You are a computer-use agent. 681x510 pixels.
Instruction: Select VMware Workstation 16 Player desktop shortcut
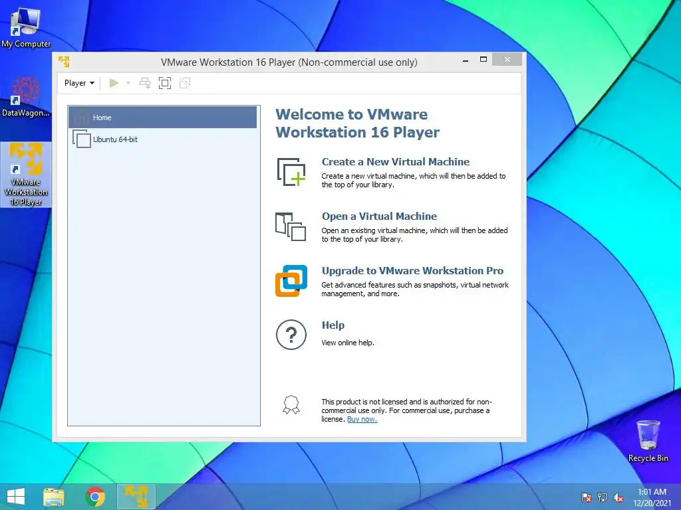coord(26,175)
